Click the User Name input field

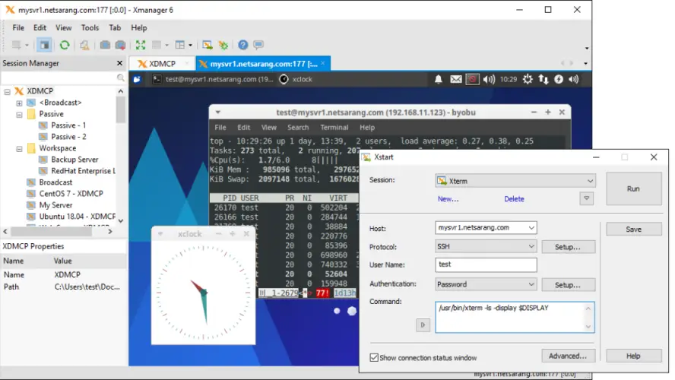point(486,264)
